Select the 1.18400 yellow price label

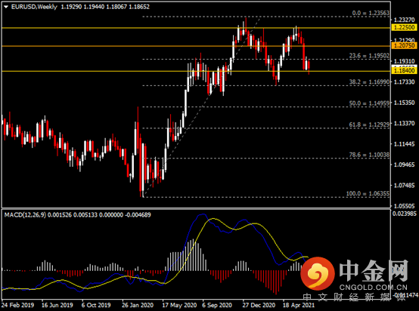(x=405, y=71)
